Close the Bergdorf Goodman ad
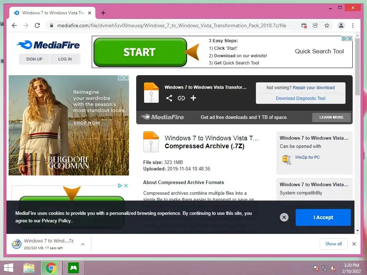Image resolution: width=367 pixels, height=275 pixels. point(127,78)
